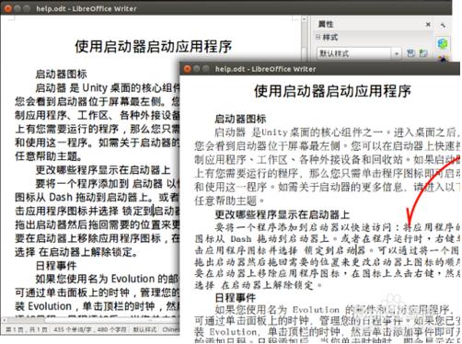Click 选择 在启动器上解除锁定 in back window

(76, 252)
